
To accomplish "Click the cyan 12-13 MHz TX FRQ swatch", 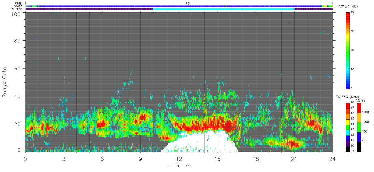I will coord(348,132).
